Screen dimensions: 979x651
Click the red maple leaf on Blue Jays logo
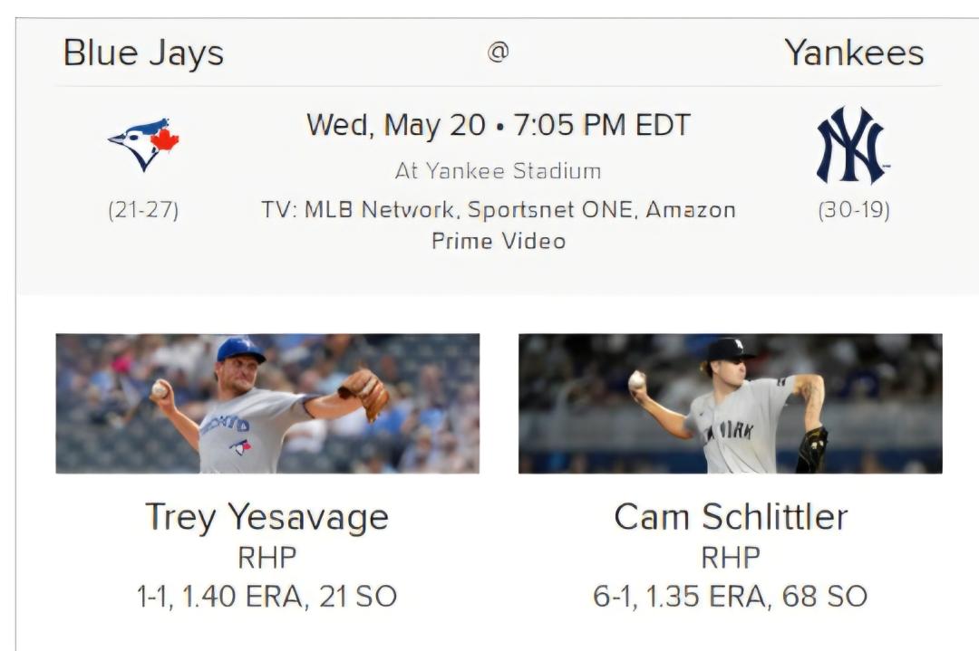tap(165, 139)
